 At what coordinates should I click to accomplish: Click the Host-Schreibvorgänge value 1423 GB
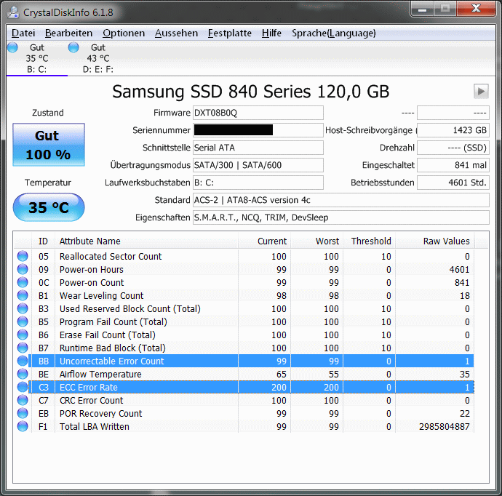coord(453,130)
